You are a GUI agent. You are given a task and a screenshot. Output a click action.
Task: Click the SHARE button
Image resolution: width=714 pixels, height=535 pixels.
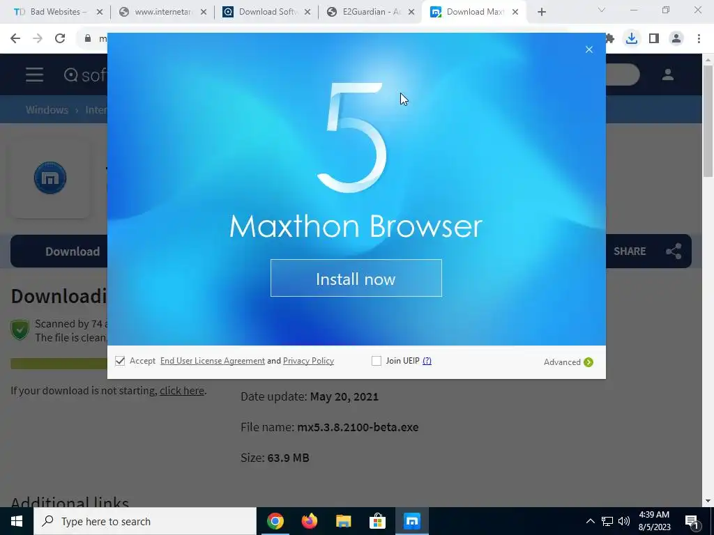(630, 251)
